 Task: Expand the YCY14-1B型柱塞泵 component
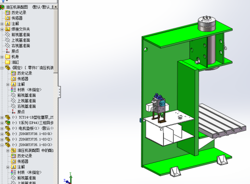pyautogui.click(x=2, y=118)
